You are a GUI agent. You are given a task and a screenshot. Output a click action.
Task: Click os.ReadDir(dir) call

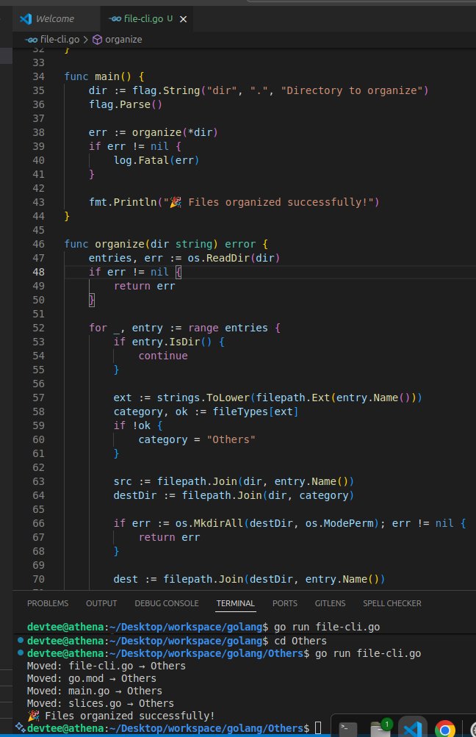(234, 258)
